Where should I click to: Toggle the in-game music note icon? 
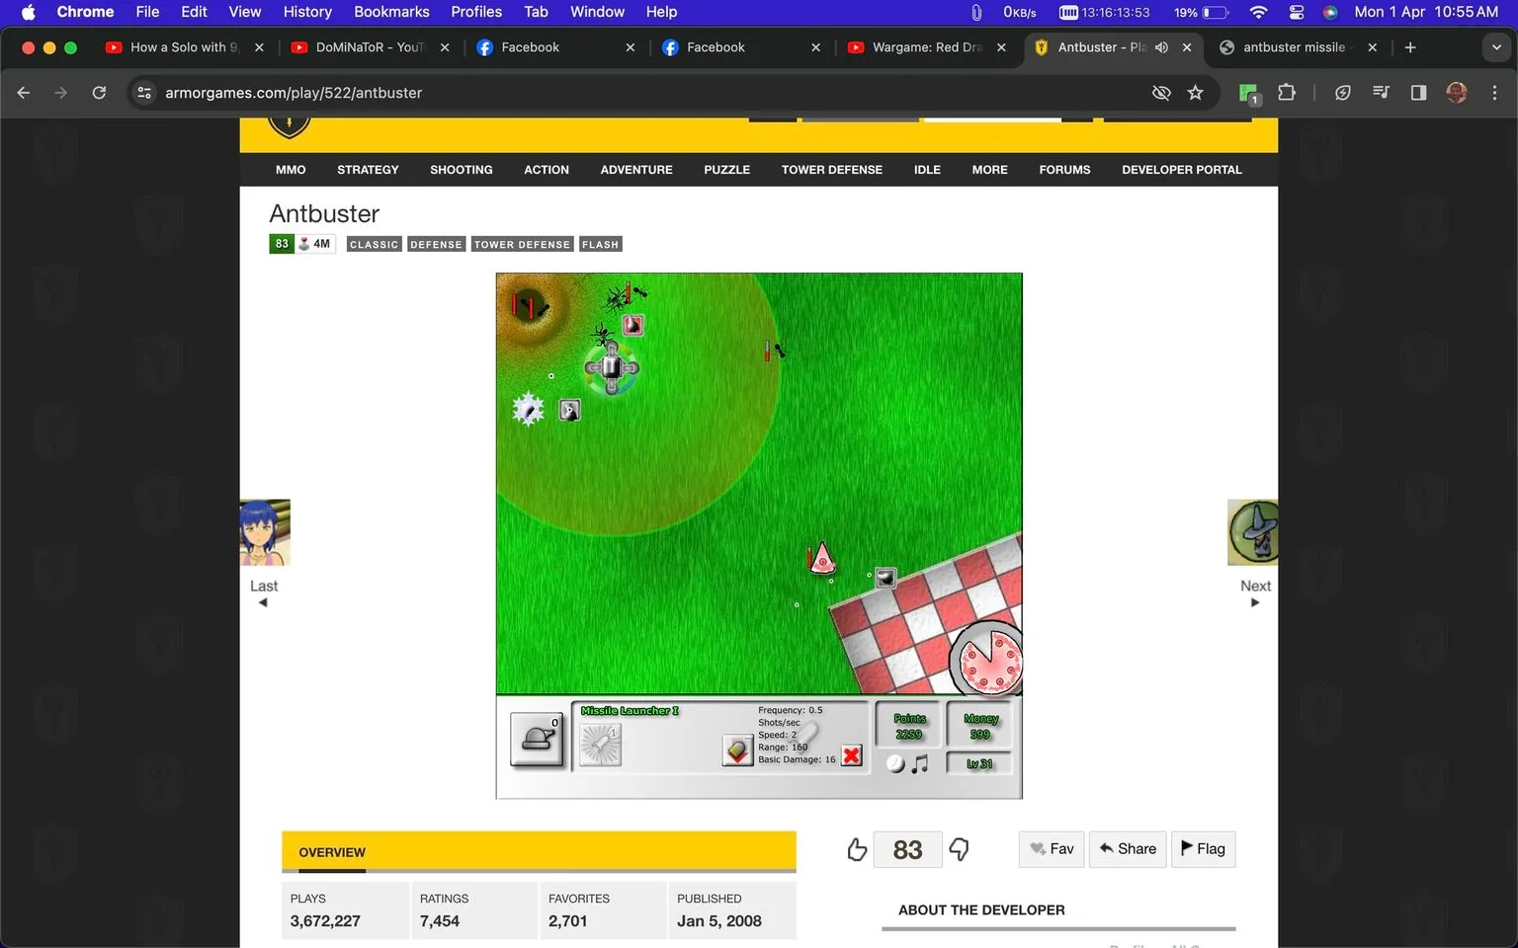(918, 760)
